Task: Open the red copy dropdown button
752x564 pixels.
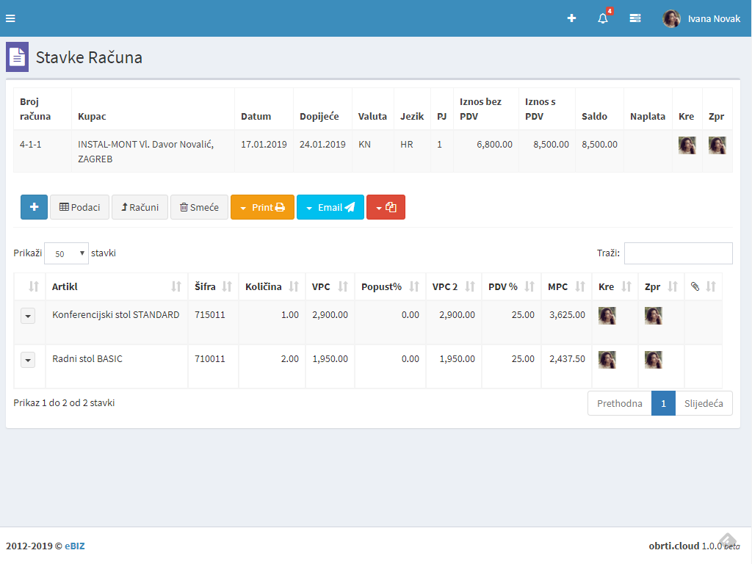Action: 386,207
